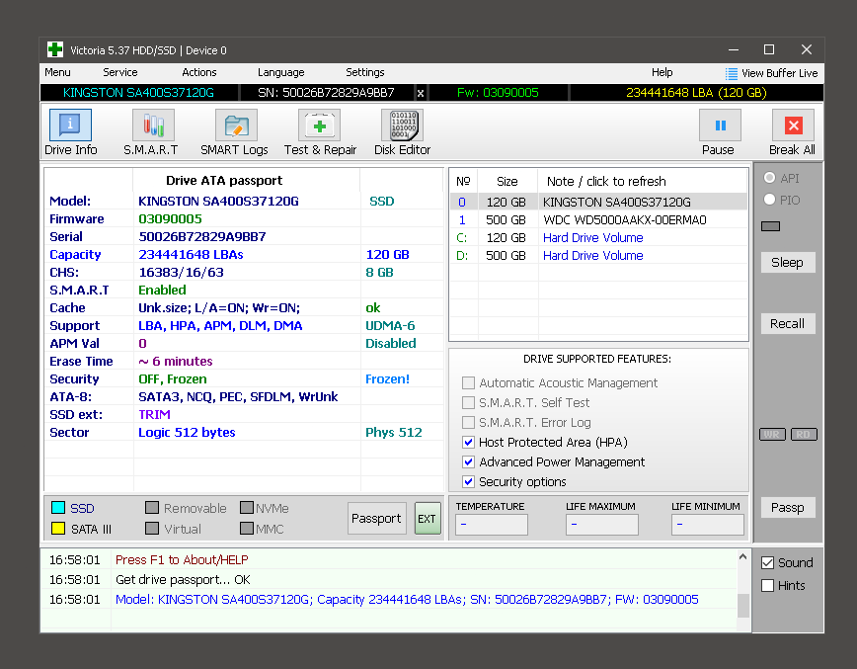
Task: Open Test & Repair tool
Action: point(319,125)
